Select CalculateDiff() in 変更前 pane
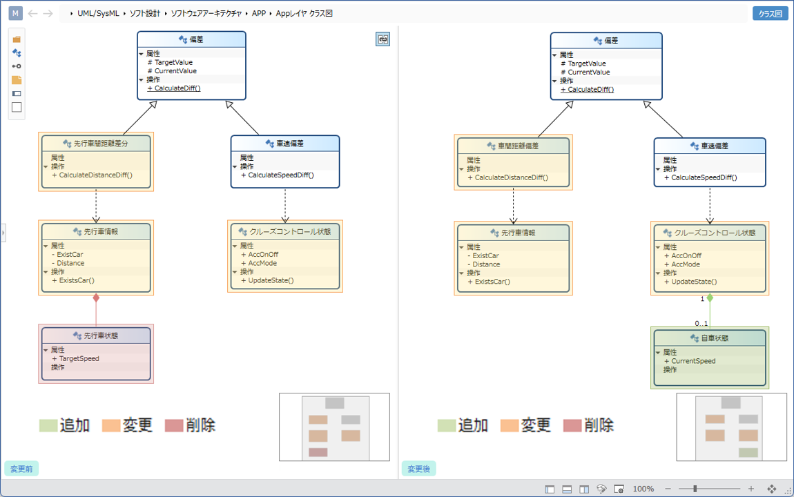Screen dimensions: 794x497 click(174, 88)
